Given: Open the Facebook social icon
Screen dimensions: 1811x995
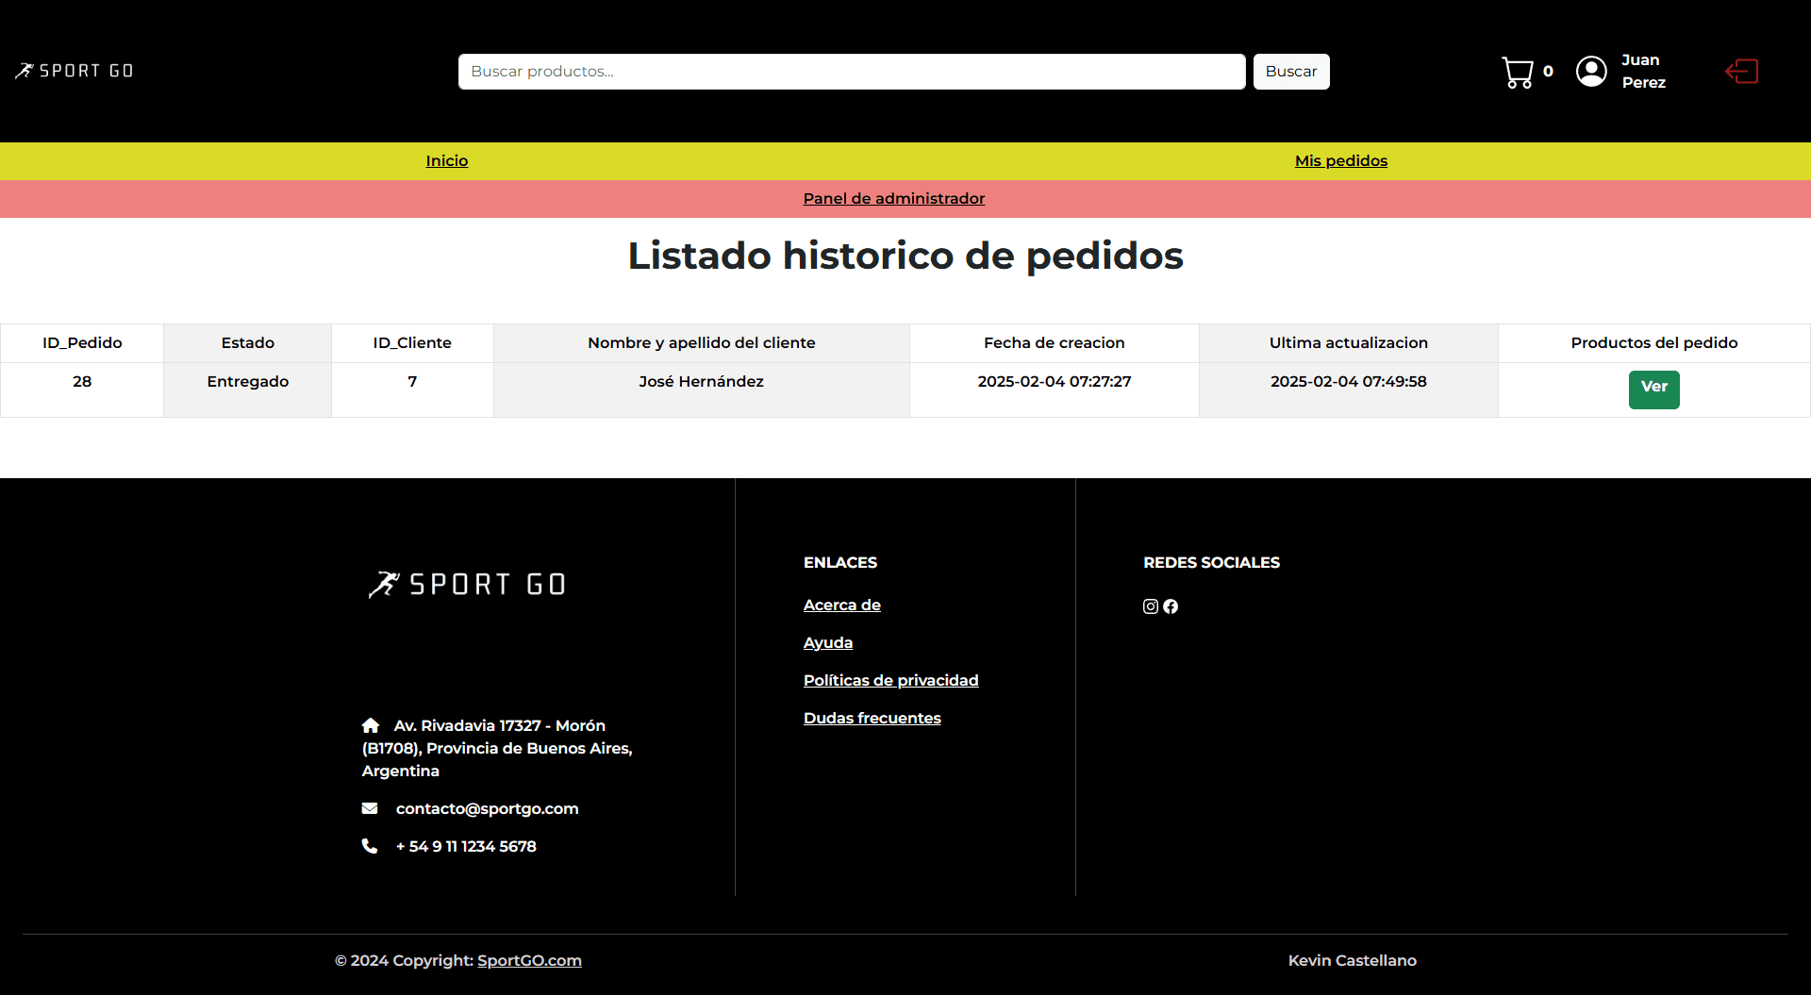Looking at the screenshot, I should coord(1171,606).
